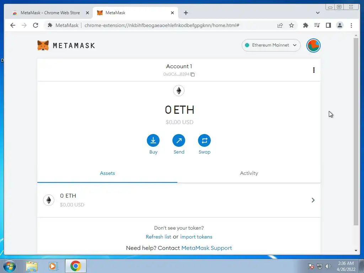Click the $0.00 USD balance under 0 ETH heading
The height and width of the screenshot is (273, 364).
point(180,122)
